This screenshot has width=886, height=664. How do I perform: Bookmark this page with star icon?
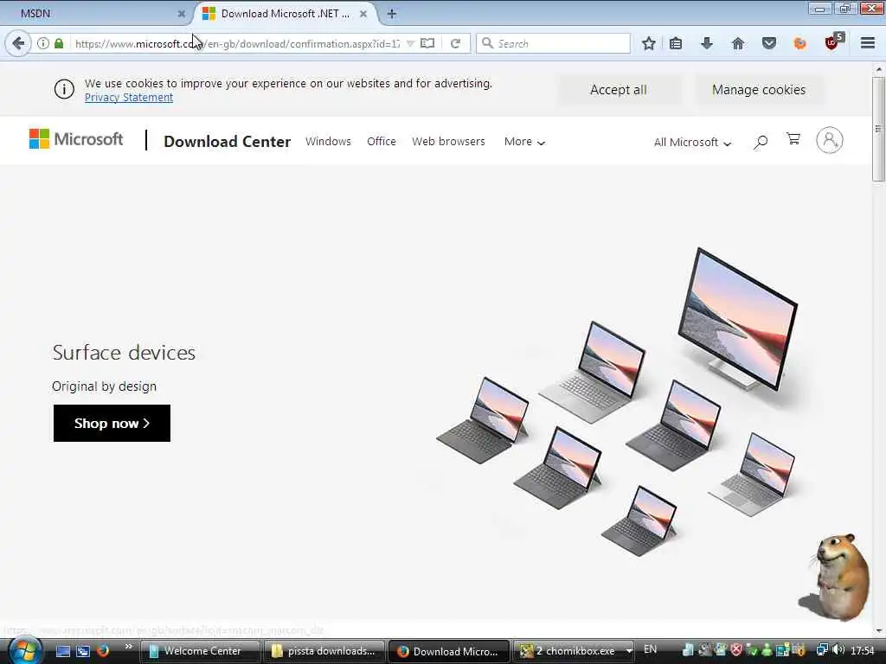click(x=649, y=43)
